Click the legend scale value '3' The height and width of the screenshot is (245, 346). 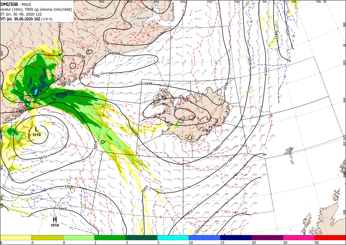point(127,243)
